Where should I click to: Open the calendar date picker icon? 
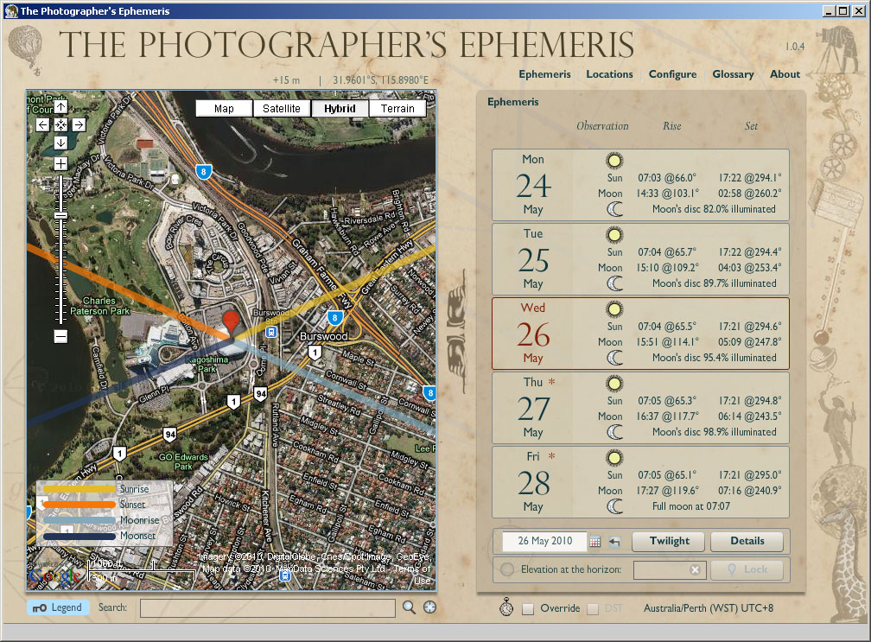point(594,542)
